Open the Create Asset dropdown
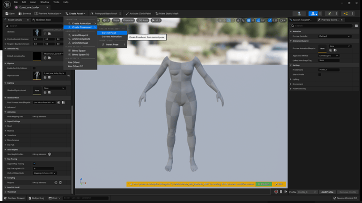Image resolution: width=362 pixels, height=203 pixels. pos(75,14)
